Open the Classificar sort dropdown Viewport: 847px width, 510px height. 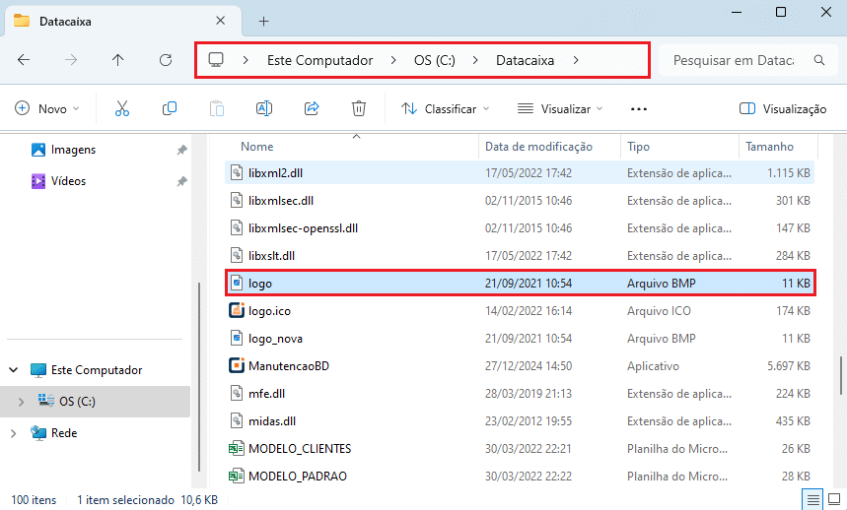[x=446, y=109]
